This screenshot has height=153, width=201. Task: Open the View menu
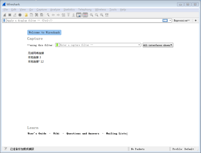pos(23,9)
